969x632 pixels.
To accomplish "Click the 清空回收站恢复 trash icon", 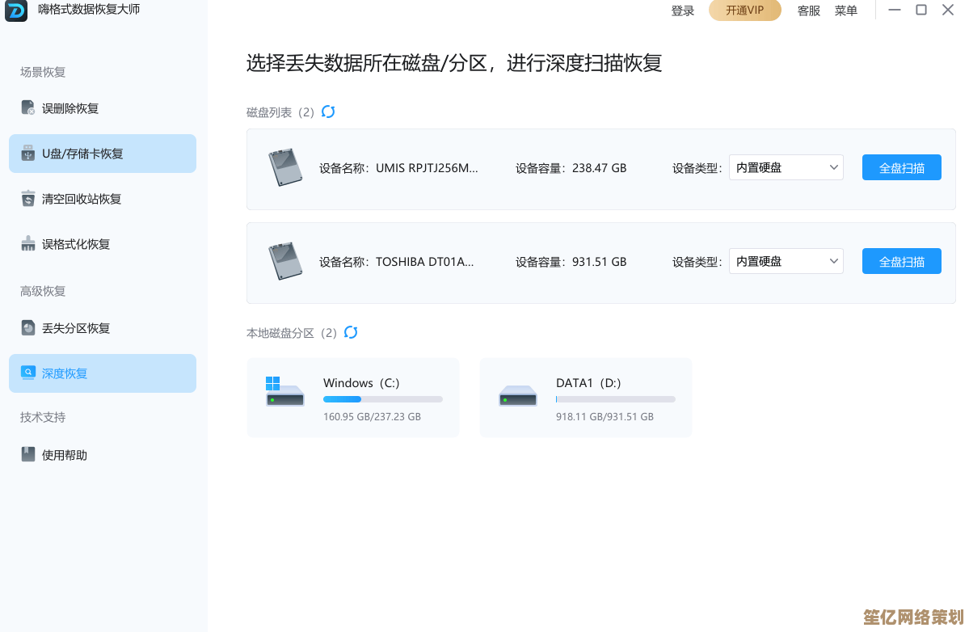I will tap(28, 198).
